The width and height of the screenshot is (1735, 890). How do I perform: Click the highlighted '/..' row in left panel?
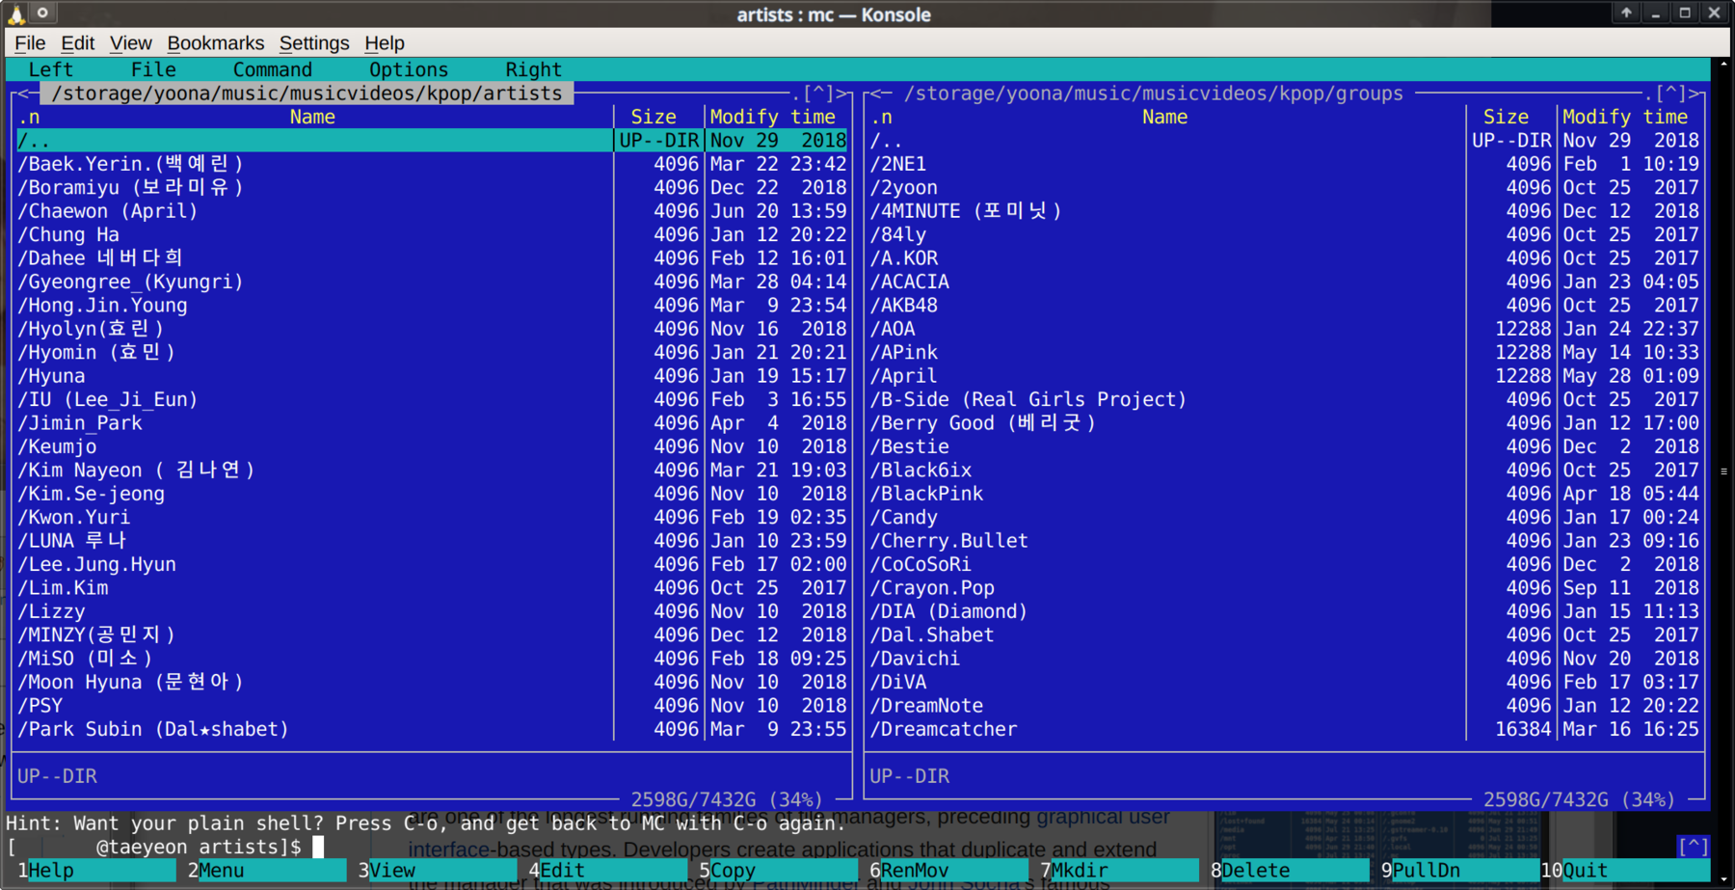pyautogui.click(x=431, y=141)
